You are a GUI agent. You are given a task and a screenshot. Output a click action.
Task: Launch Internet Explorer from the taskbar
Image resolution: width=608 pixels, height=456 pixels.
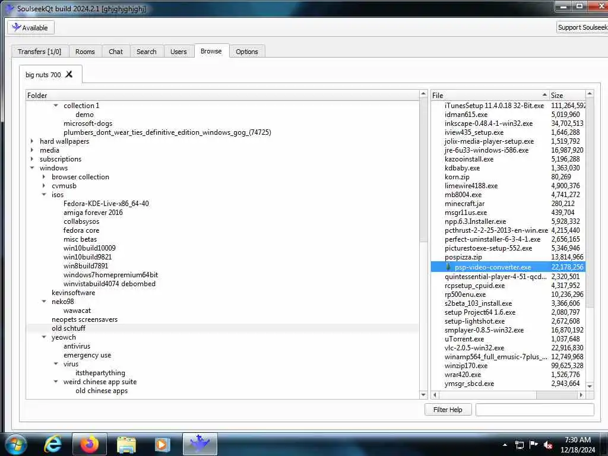53,444
